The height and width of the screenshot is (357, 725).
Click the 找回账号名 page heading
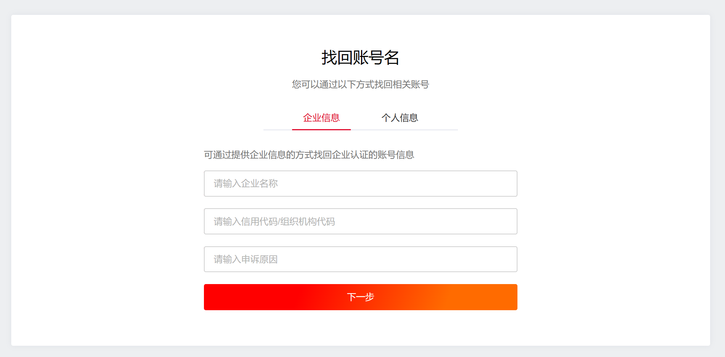(x=360, y=58)
